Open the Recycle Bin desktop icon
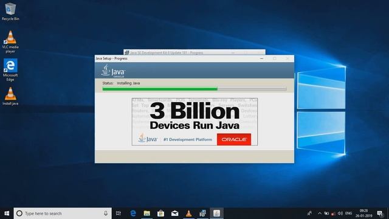Screen dimensions: 389x219 click(x=10, y=12)
